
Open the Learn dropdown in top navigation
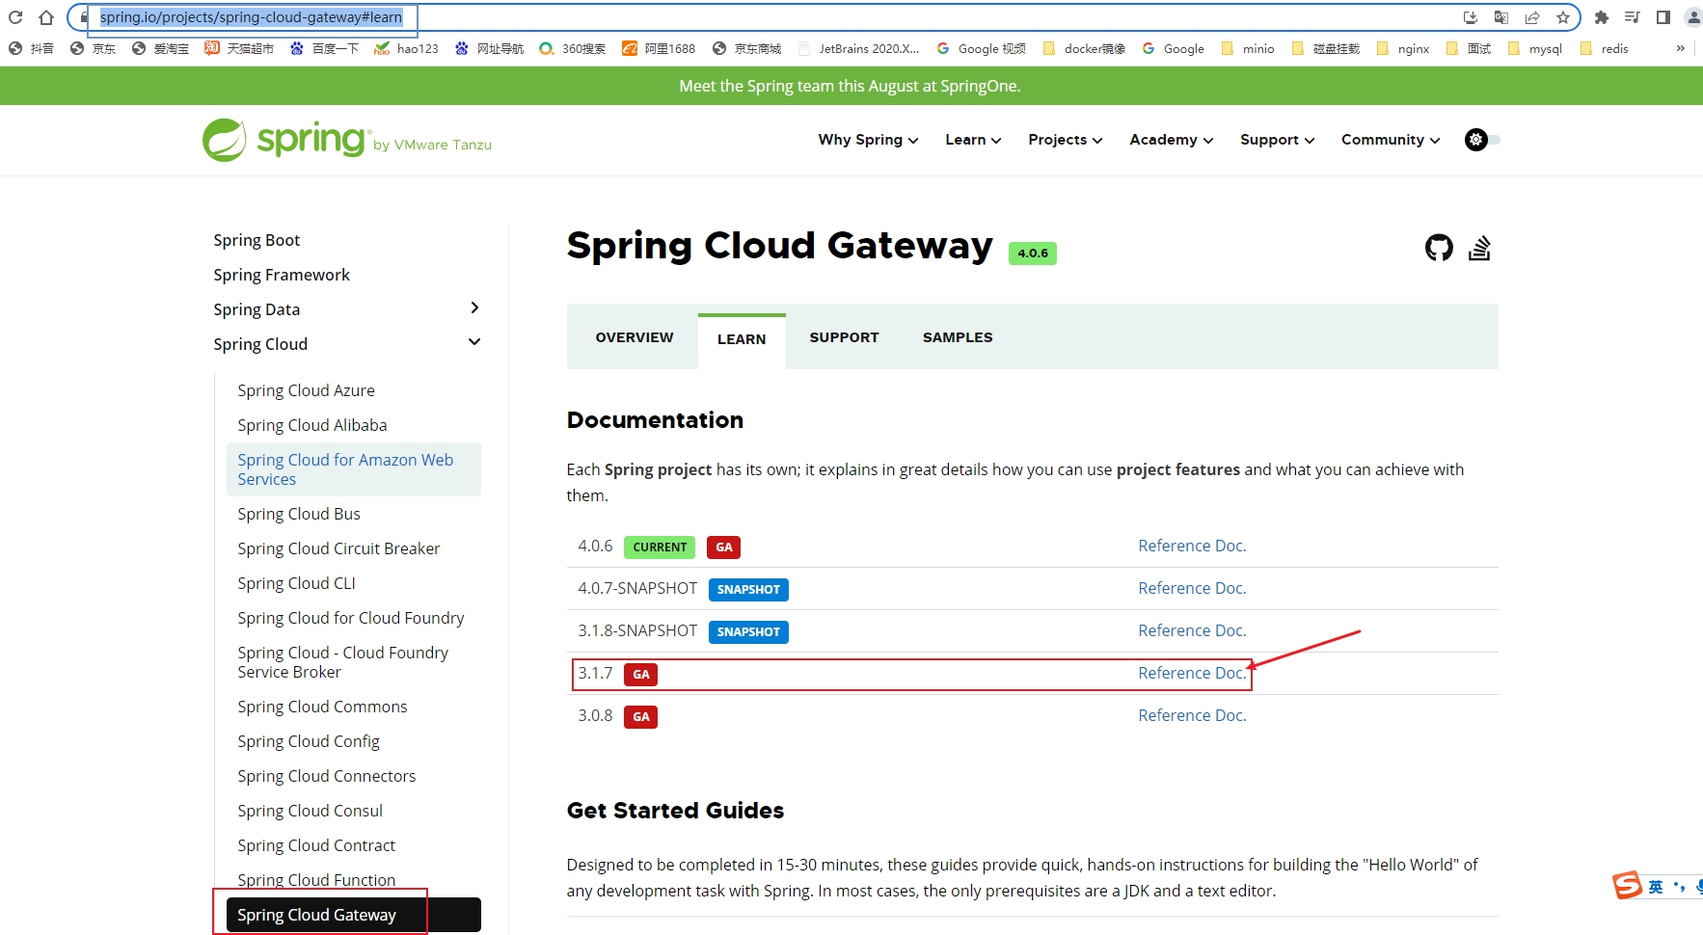[x=973, y=140]
